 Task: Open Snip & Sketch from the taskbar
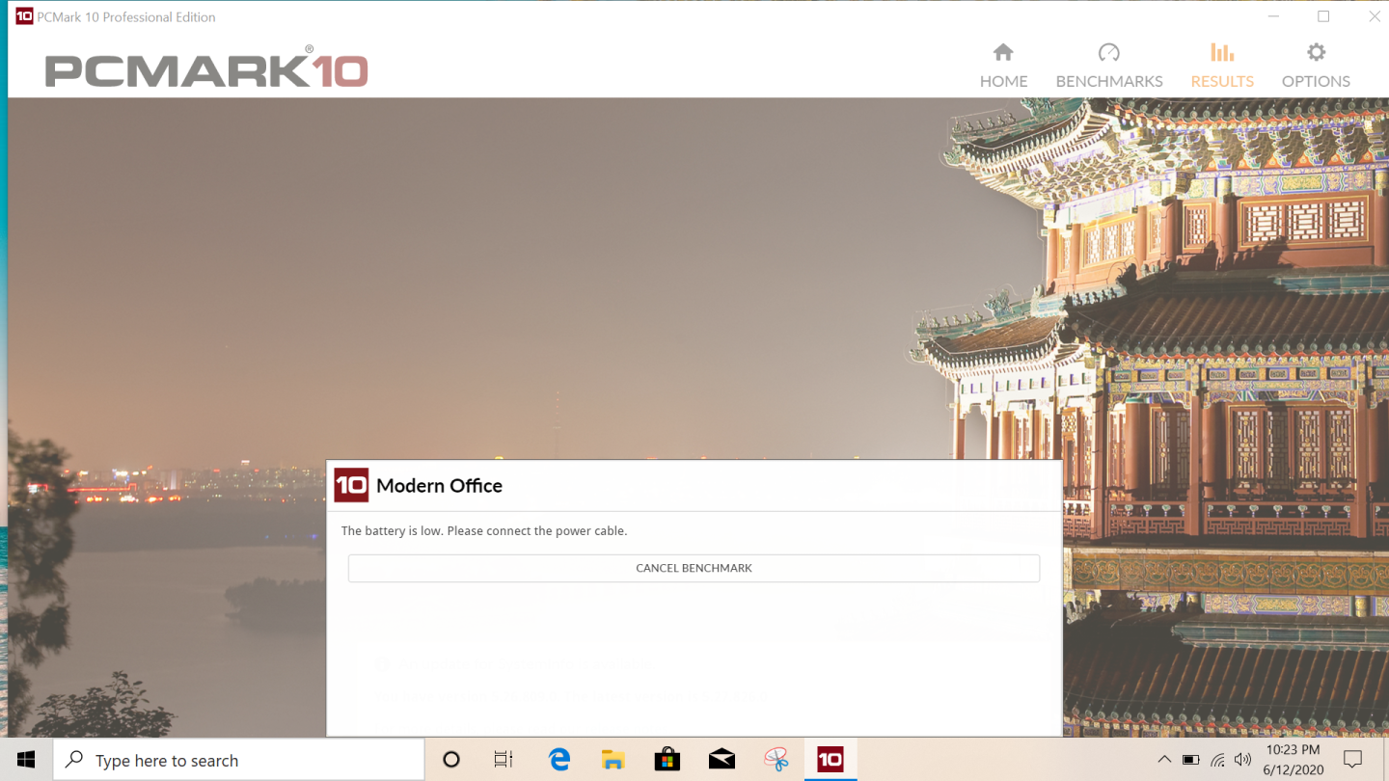point(776,760)
